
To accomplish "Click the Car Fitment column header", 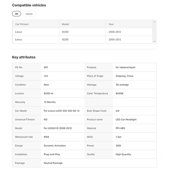I will point(22,24).
